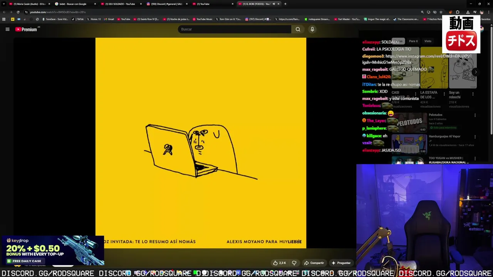Image resolution: width=493 pixels, height=277 pixels.
Task: Open Fart Master - YouTube bookmark
Action: pyautogui.click(x=347, y=19)
